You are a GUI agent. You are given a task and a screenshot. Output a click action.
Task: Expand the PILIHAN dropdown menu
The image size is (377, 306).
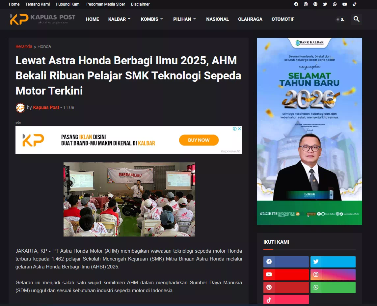click(184, 19)
